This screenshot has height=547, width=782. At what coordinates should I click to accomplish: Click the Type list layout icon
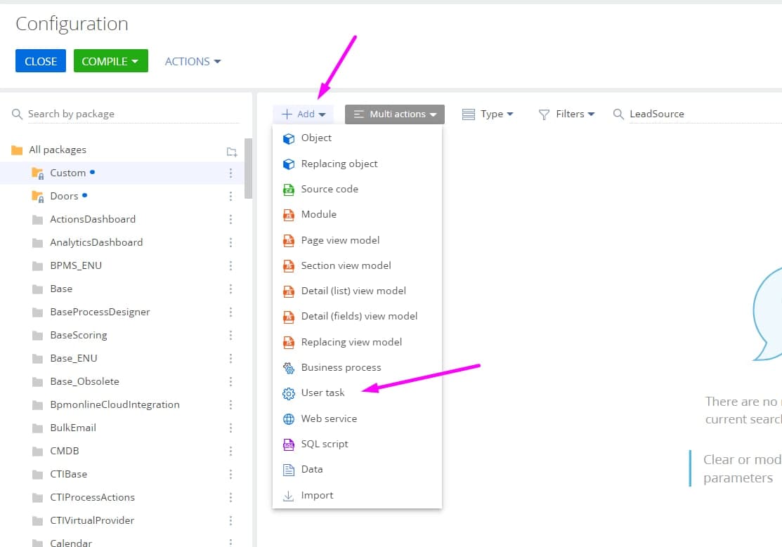point(469,114)
